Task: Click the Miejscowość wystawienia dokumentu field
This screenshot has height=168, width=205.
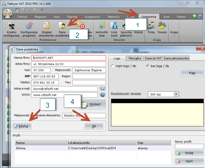Action: [84, 116]
